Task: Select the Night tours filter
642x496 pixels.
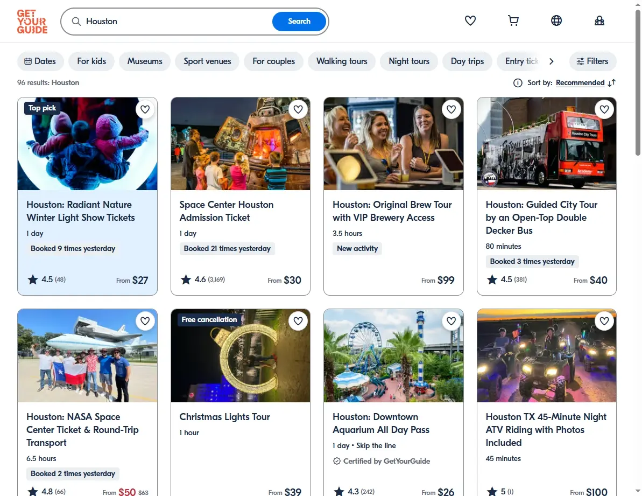Action: (409, 61)
